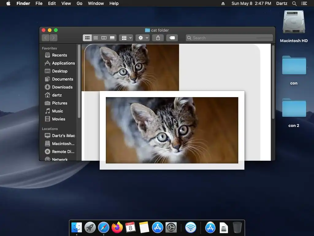Open the View menu
Image resolution: width=314 pixels, height=236 pixels.
(x=66, y=3)
